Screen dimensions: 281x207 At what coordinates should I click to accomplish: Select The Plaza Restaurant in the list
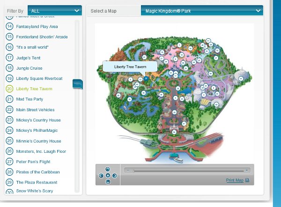(x=37, y=182)
